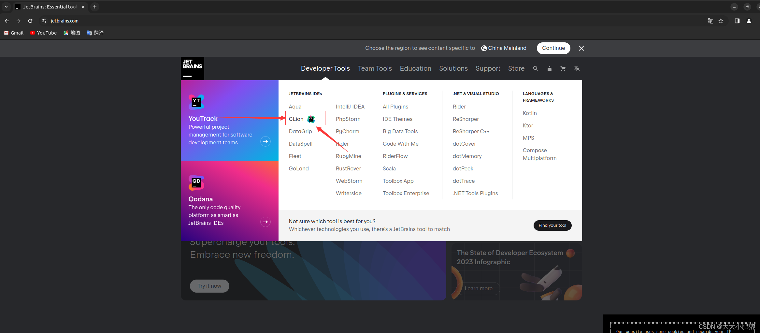Open the Solutions menu
This screenshot has height=333, width=760.
453,68
